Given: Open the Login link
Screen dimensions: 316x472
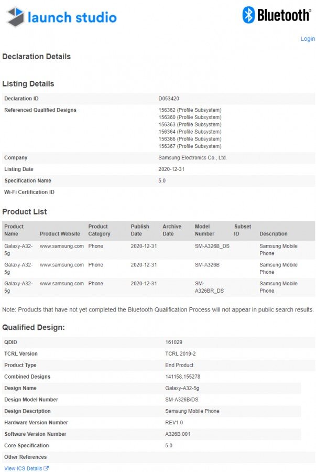Looking at the screenshot, I should tap(308, 39).
